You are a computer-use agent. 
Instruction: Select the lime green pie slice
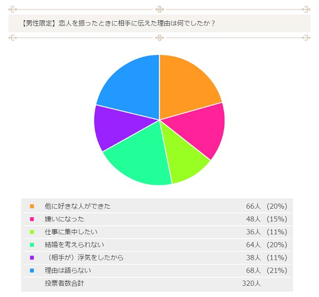(183, 160)
